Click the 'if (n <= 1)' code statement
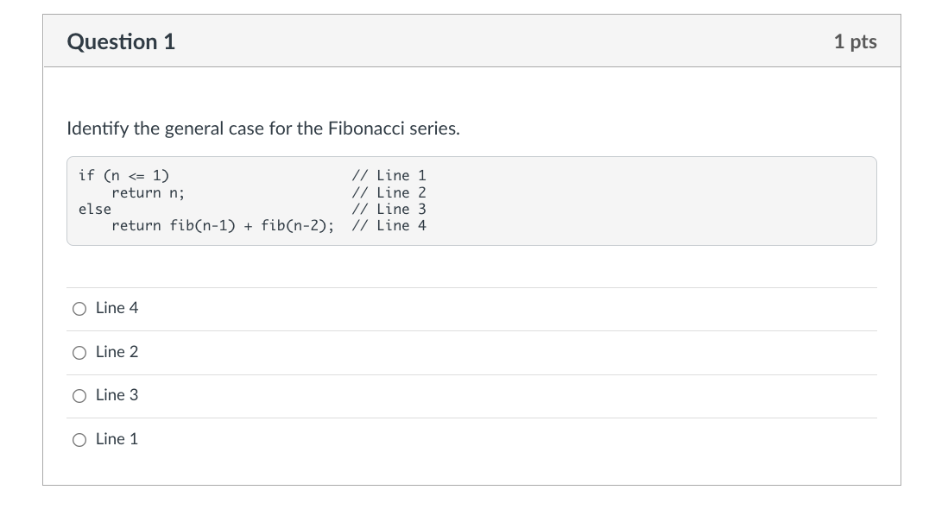This screenshot has height=509, width=948. (123, 176)
